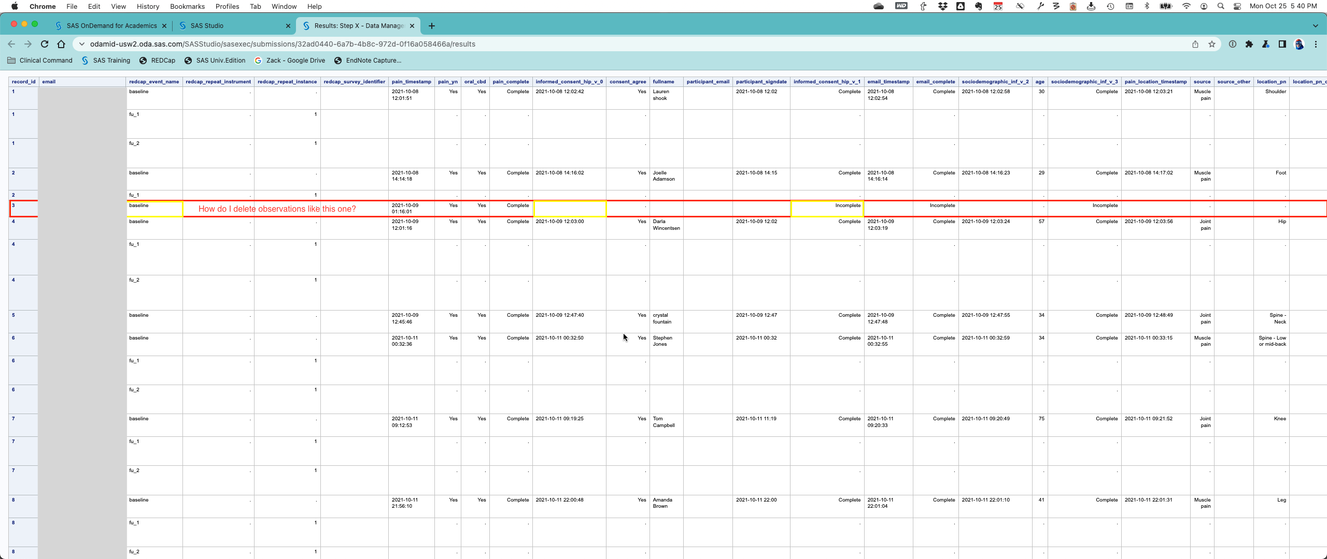The height and width of the screenshot is (559, 1327).
Task: Open the EndNote Capture bookmark
Action: click(x=368, y=61)
